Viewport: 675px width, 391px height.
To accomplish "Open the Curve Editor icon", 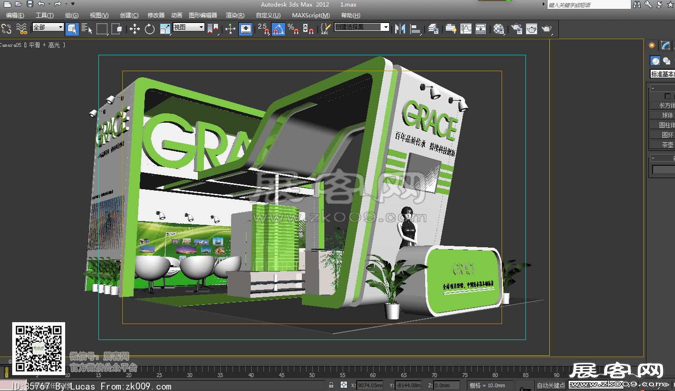I will (x=466, y=29).
